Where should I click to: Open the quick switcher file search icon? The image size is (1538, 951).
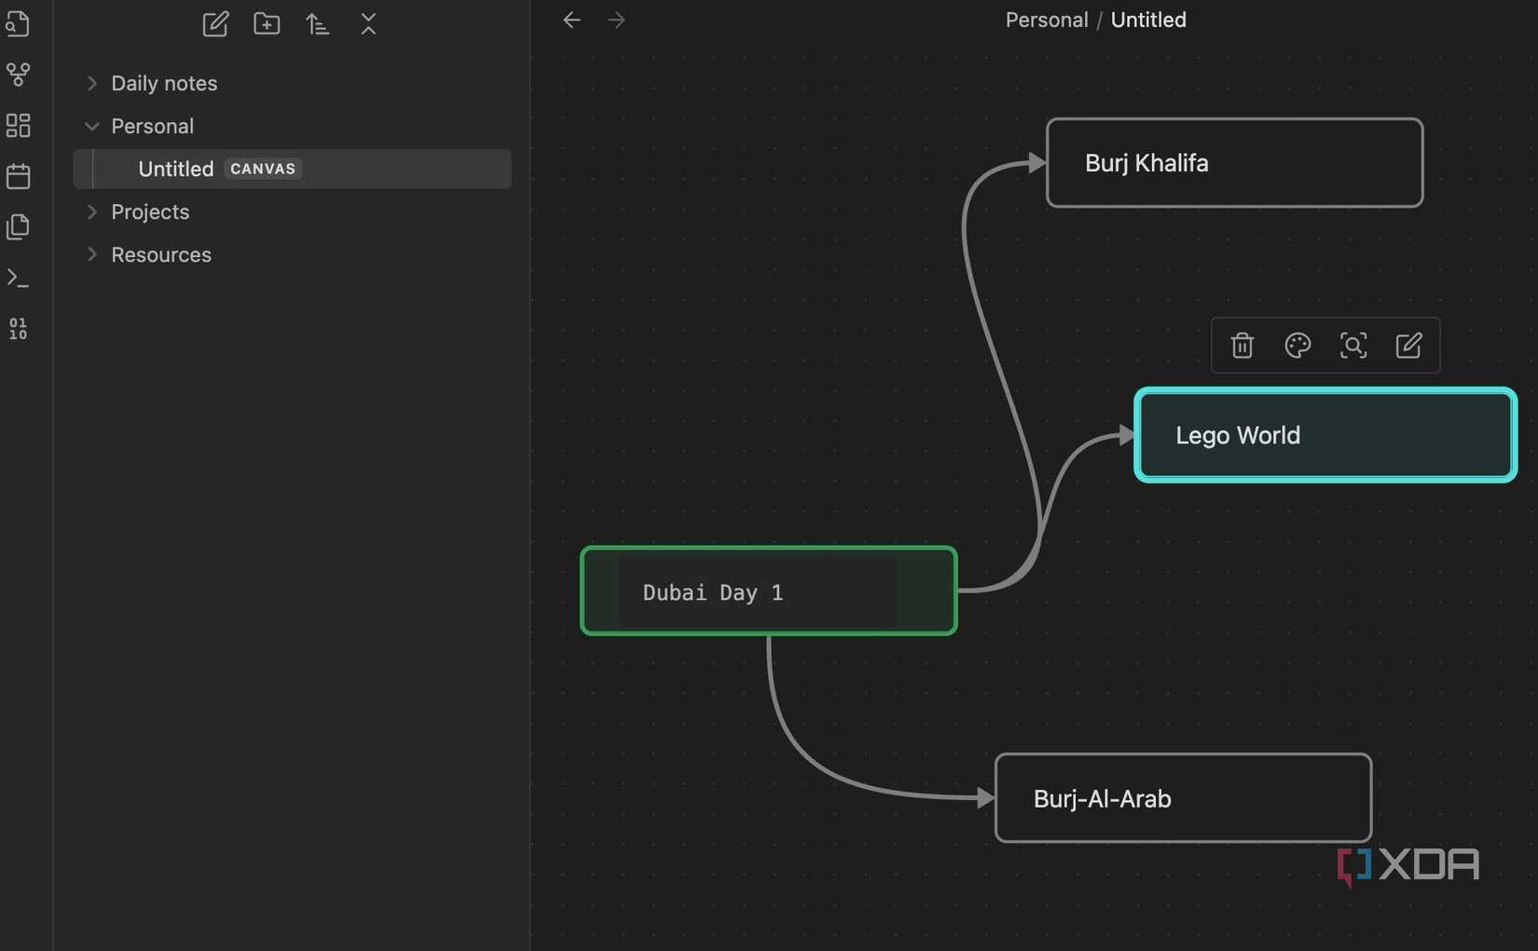(x=18, y=23)
